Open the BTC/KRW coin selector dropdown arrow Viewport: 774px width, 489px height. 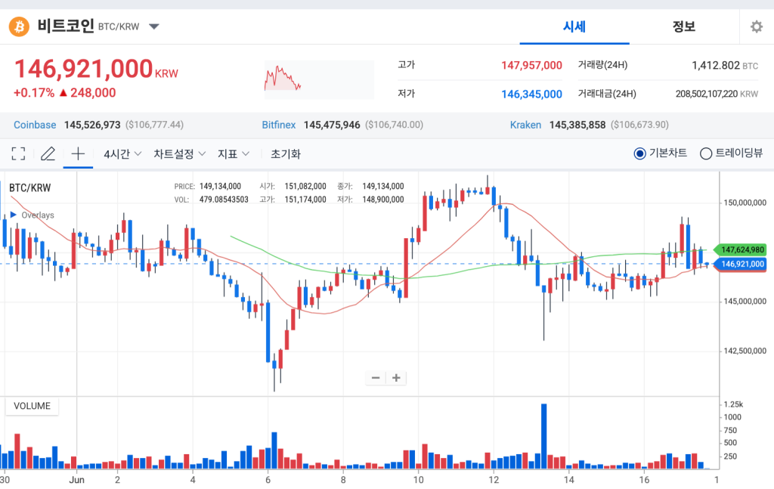[154, 26]
